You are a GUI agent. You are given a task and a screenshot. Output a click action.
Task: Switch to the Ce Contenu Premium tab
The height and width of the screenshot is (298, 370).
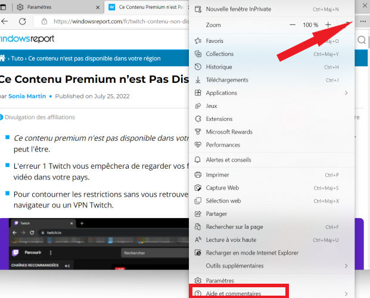click(147, 7)
